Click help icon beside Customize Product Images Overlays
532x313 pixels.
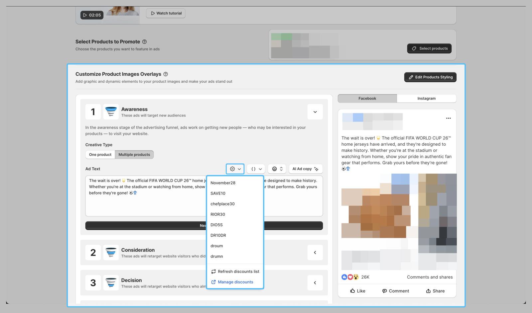[x=166, y=74]
